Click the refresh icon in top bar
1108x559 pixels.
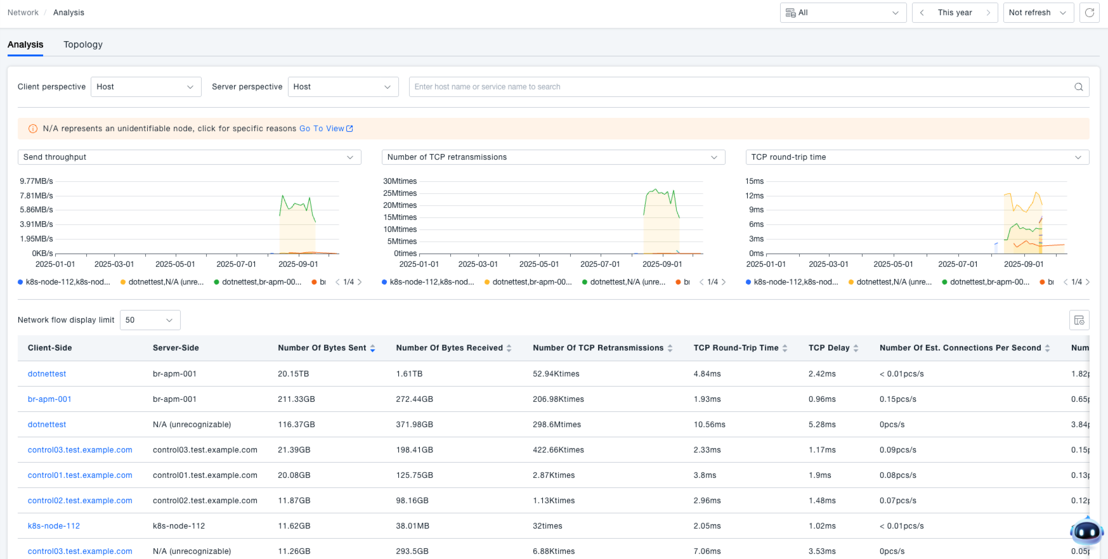(x=1089, y=13)
